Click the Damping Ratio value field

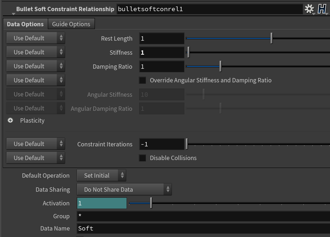point(162,67)
